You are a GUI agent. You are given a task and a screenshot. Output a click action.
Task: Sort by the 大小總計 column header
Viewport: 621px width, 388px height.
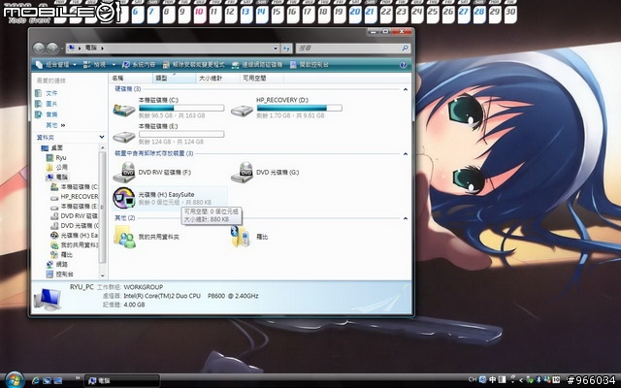click(x=217, y=79)
